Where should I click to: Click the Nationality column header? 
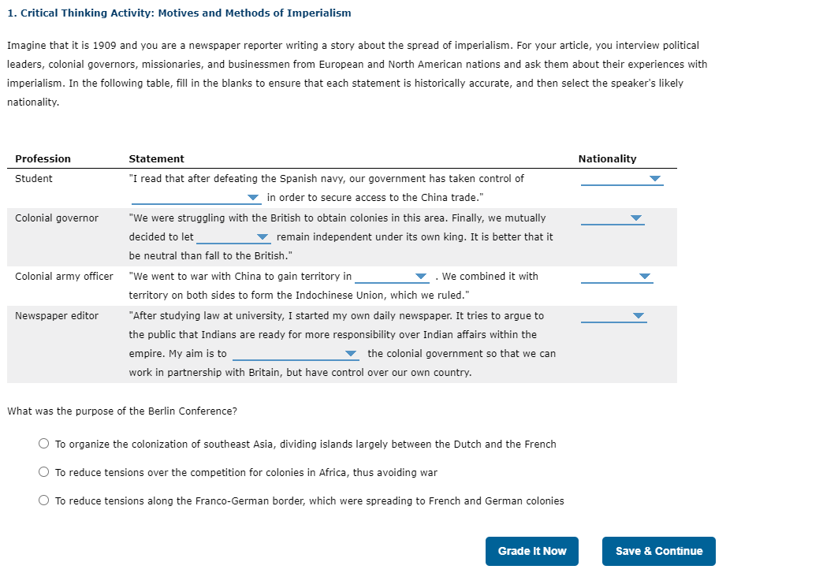tap(607, 158)
